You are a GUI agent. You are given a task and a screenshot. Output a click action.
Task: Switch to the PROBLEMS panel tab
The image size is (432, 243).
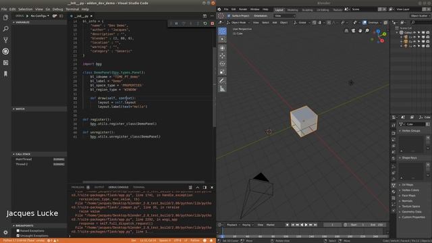[x=78, y=188]
